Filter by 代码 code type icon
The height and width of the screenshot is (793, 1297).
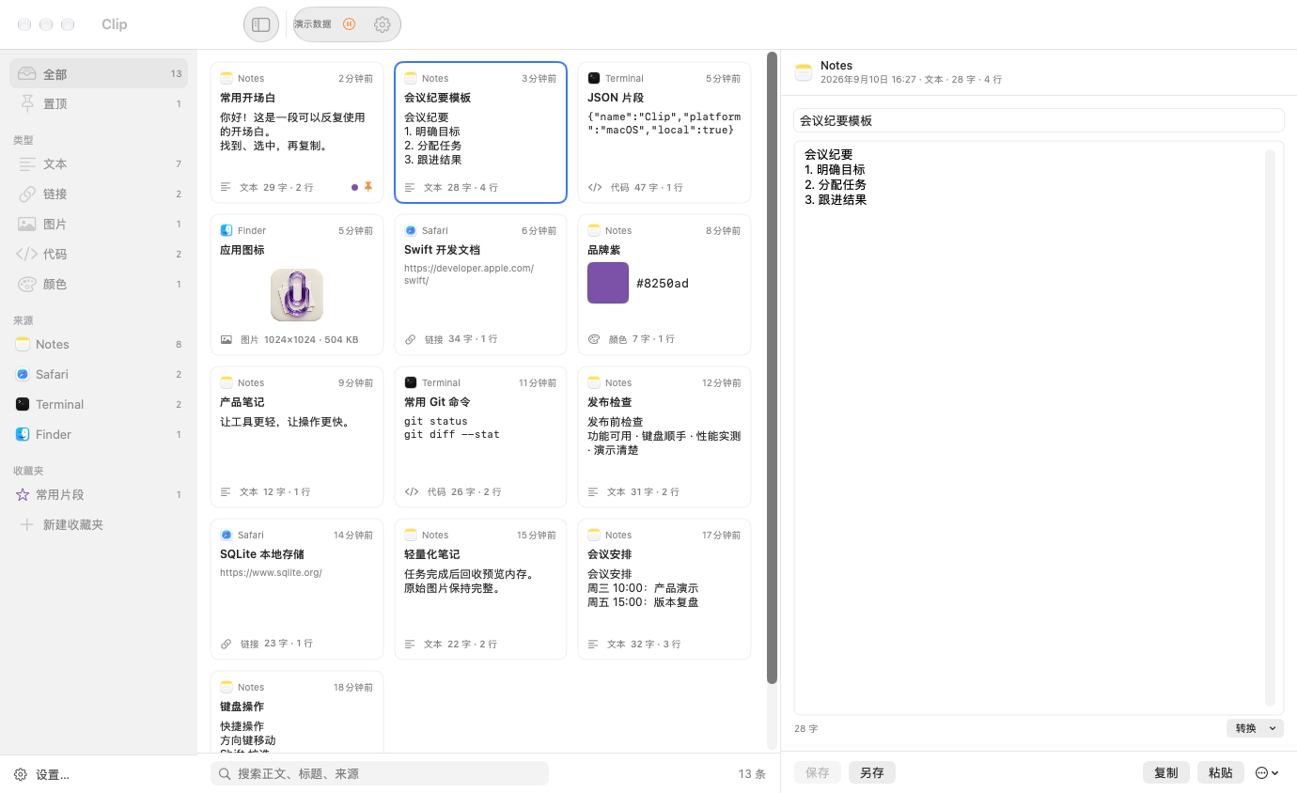pyautogui.click(x=27, y=254)
